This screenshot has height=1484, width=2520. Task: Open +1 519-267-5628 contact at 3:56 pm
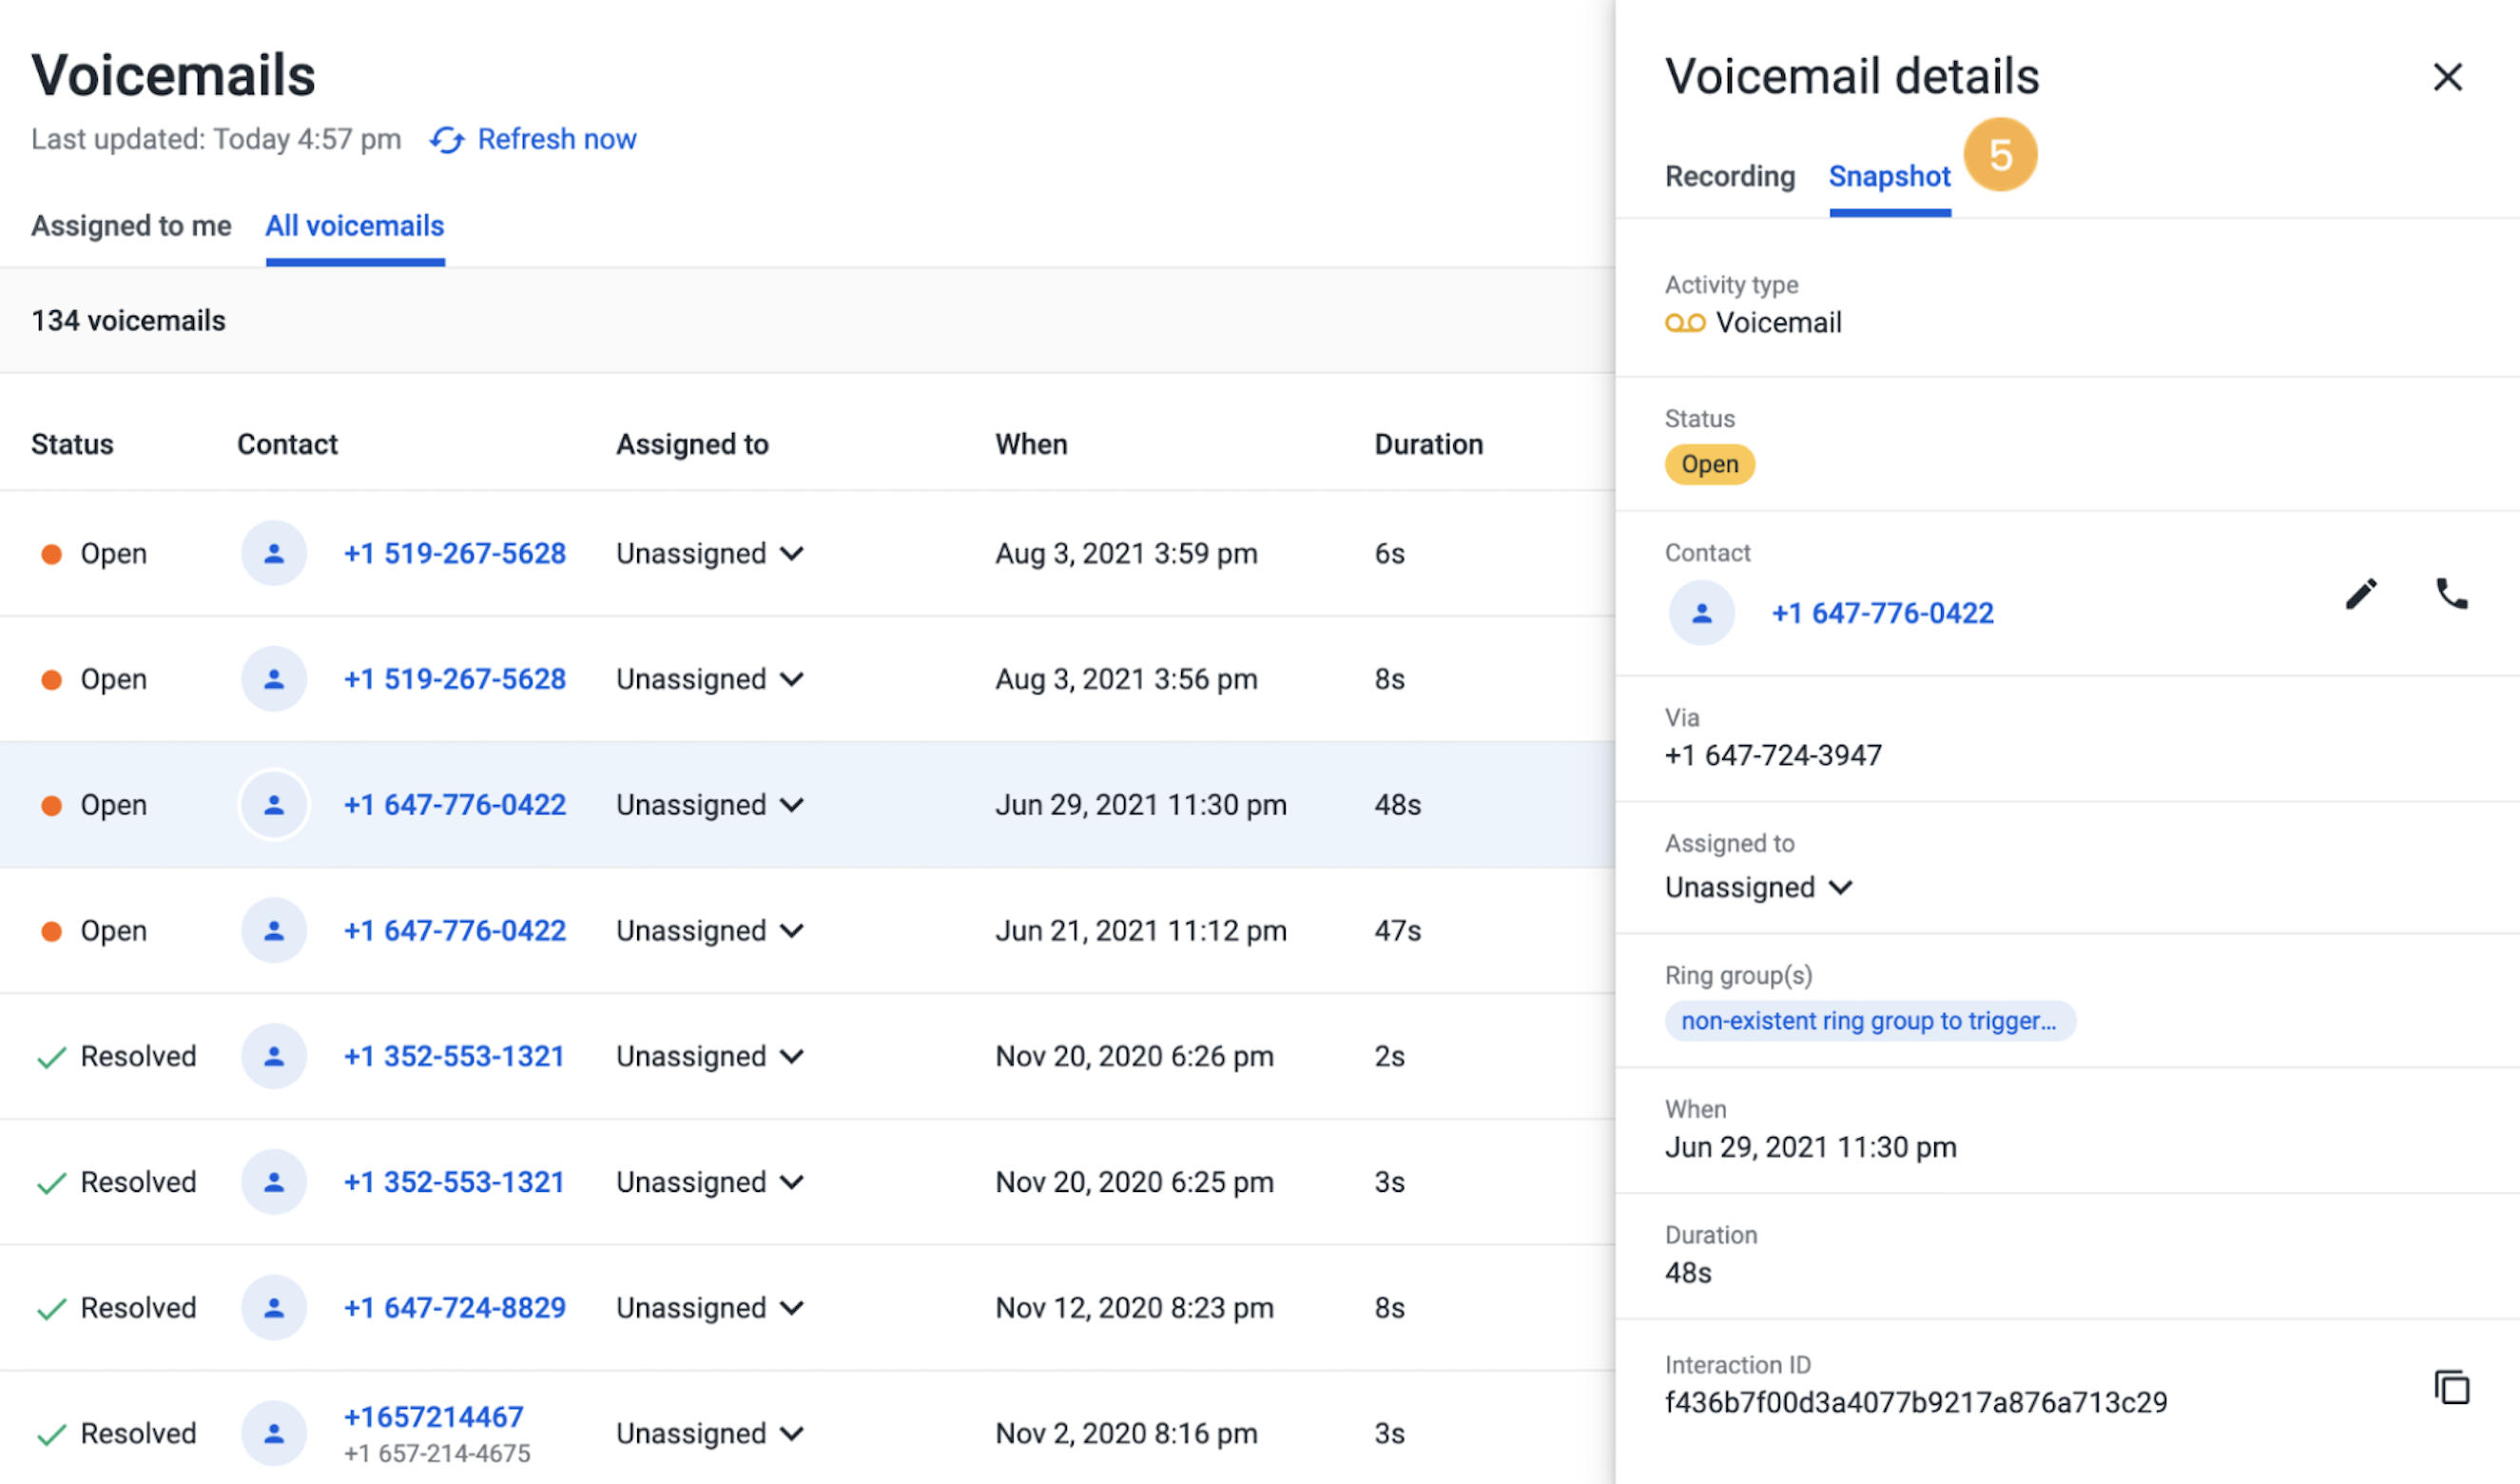click(455, 679)
